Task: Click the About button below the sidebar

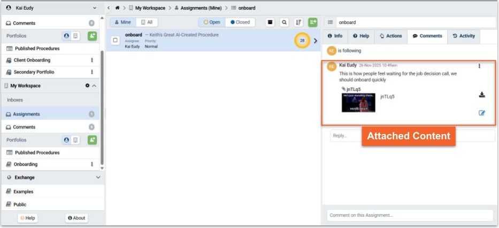Action: [76, 218]
